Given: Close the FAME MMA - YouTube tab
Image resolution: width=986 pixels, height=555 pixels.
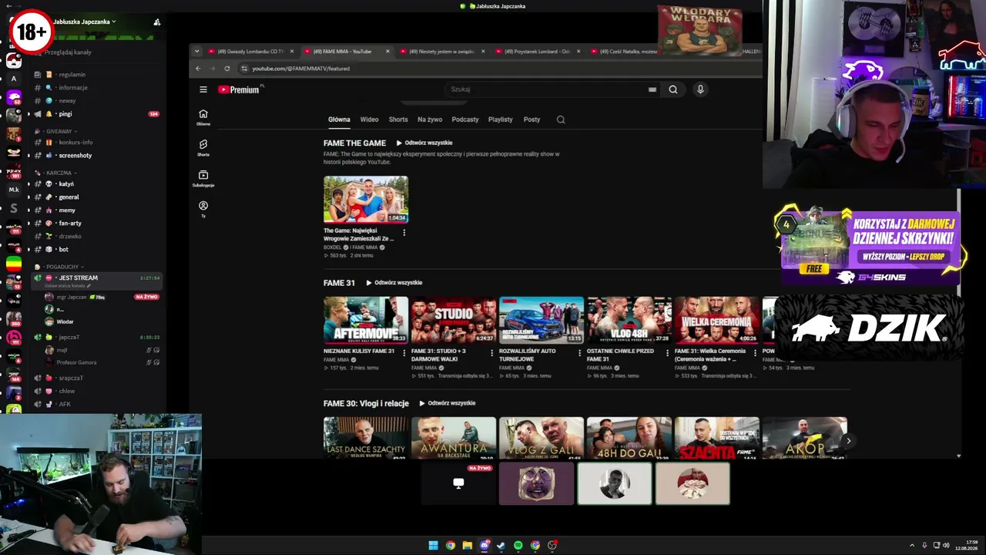Looking at the screenshot, I should pyautogui.click(x=387, y=52).
